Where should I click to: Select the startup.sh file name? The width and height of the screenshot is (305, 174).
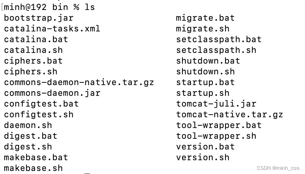[203, 93]
